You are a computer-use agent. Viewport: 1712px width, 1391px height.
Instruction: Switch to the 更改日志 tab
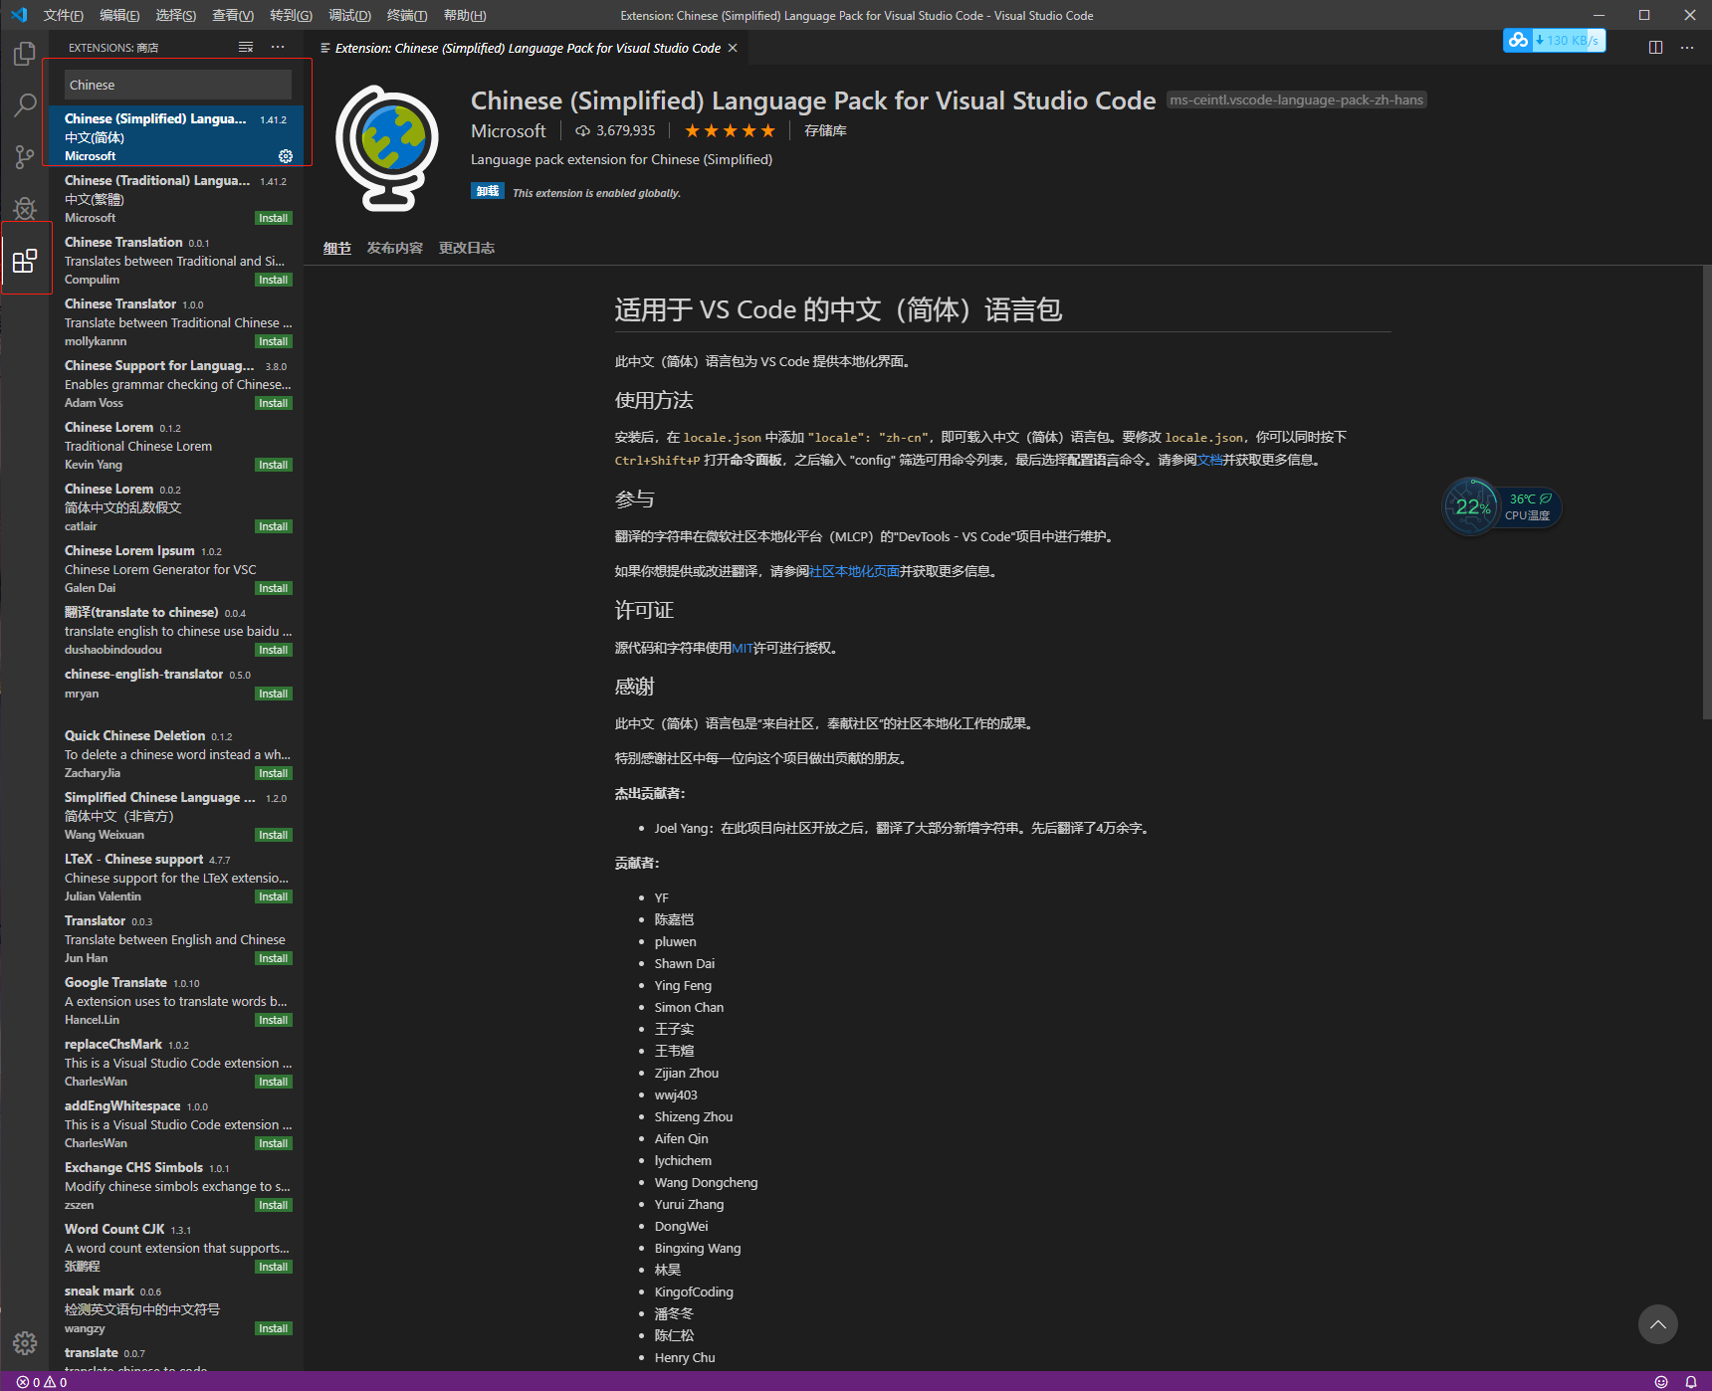point(466,248)
